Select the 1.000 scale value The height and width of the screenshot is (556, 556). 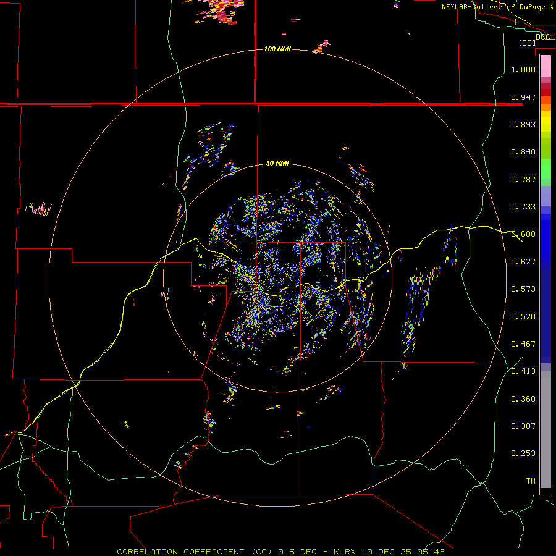click(x=523, y=69)
